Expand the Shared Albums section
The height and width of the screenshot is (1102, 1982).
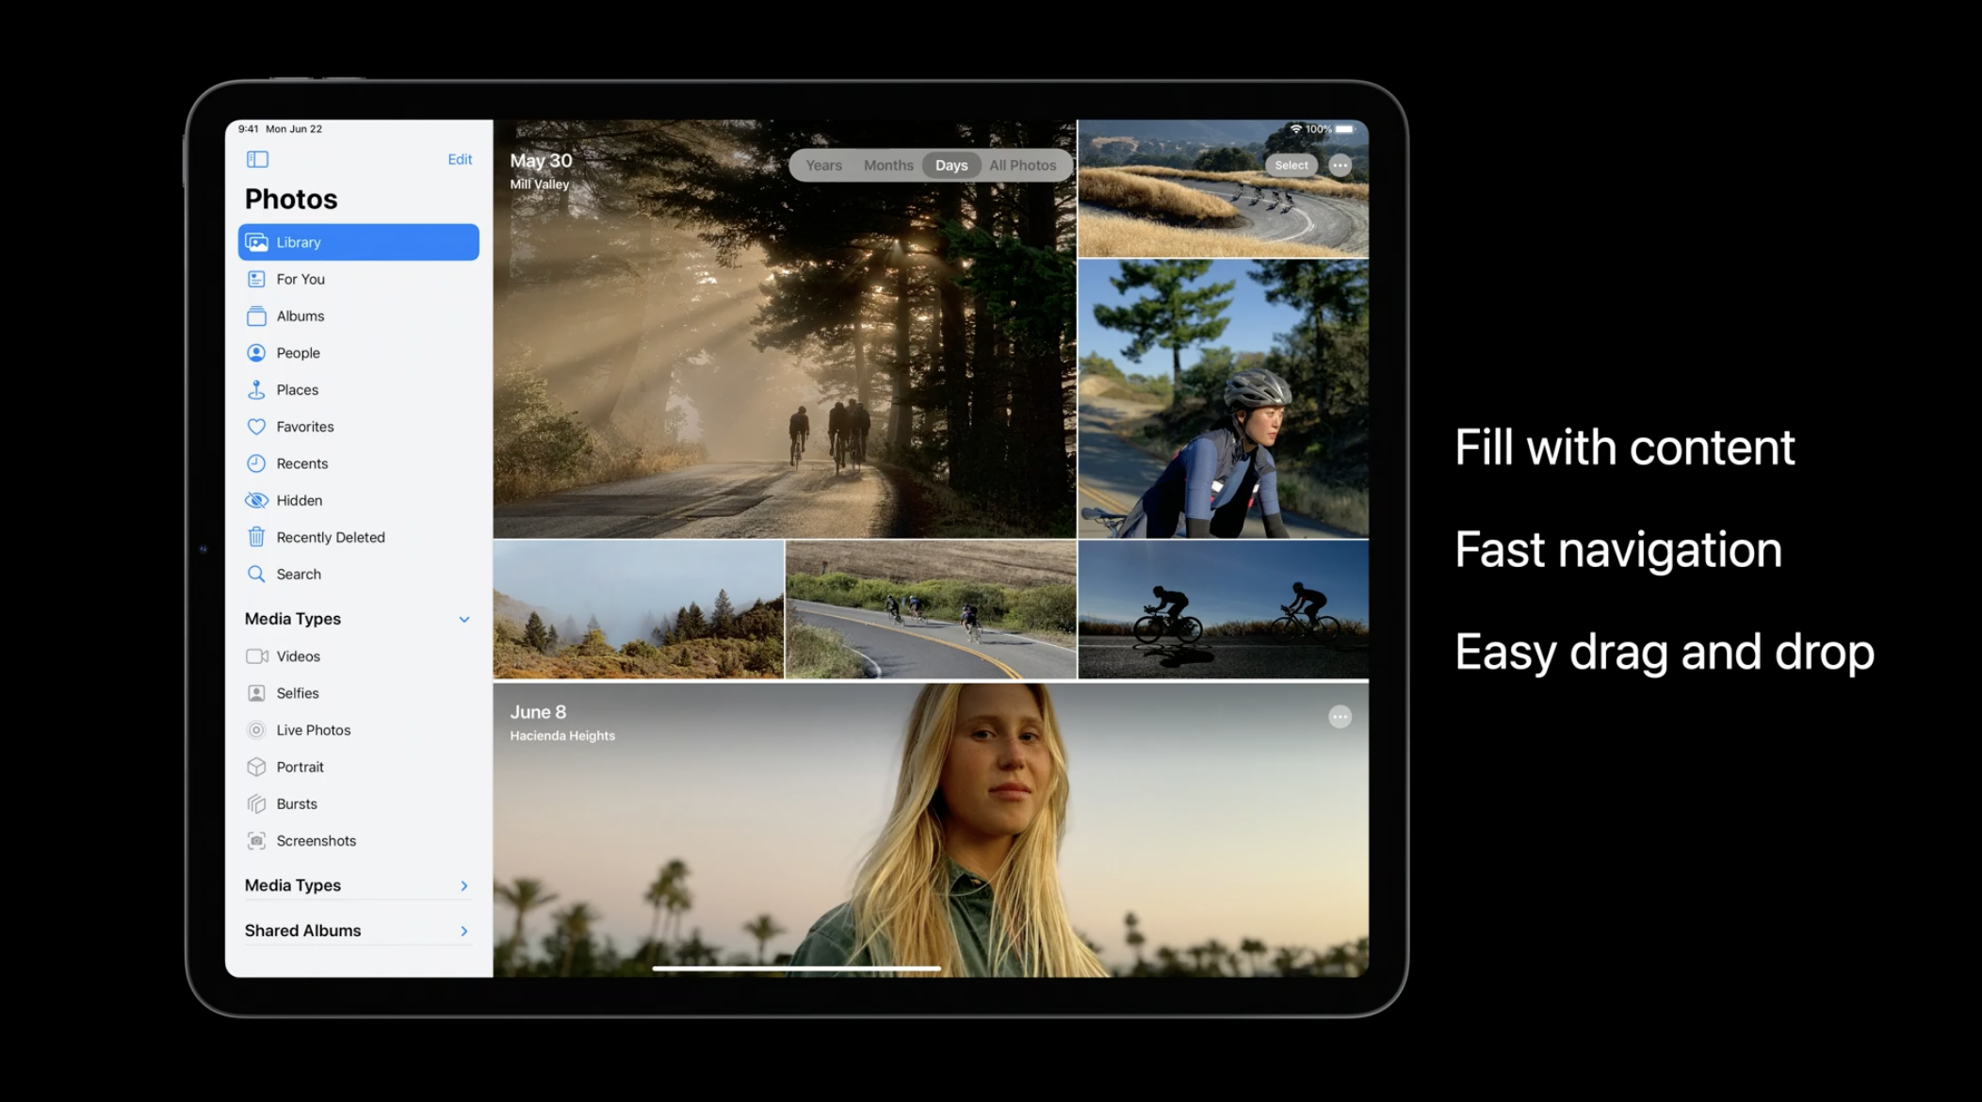464,931
